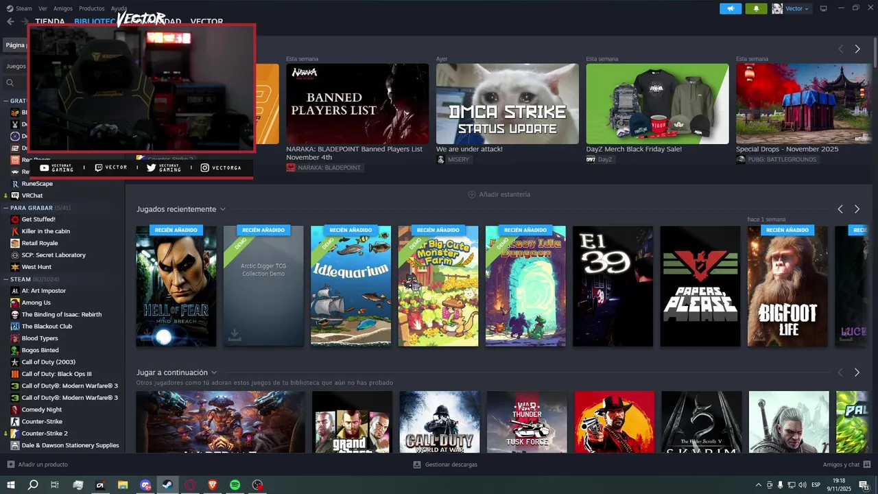The width and height of the screenshot is (878, 494).
Task: Expand Jugados recientemente shelf options chevron
Action: 223,209
